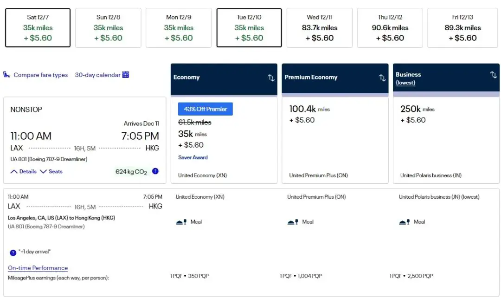This screenshot has width=501, height=298.
Task: Click the seat icon beside Compare fare types
Action: [6, 75]
